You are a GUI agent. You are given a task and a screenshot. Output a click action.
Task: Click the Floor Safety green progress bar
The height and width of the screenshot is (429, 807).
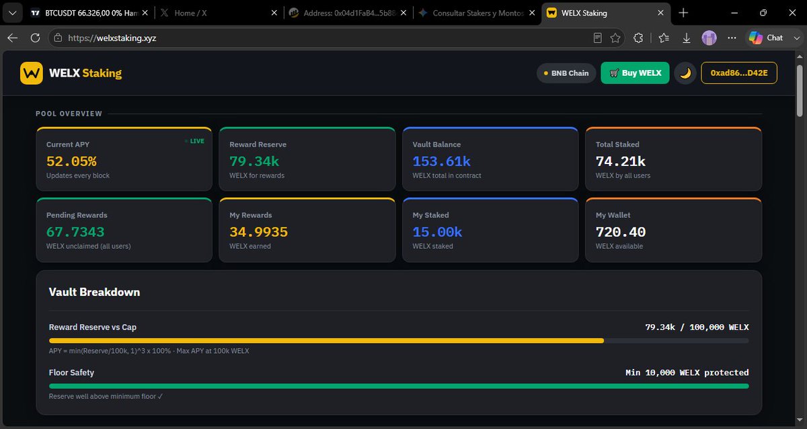[399, 386]
